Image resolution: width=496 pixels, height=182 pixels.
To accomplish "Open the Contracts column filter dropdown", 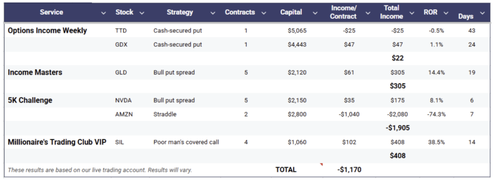I will pos(263,13).
